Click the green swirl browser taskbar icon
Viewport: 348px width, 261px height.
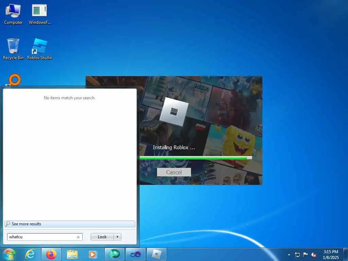click(x=115, y=254)
